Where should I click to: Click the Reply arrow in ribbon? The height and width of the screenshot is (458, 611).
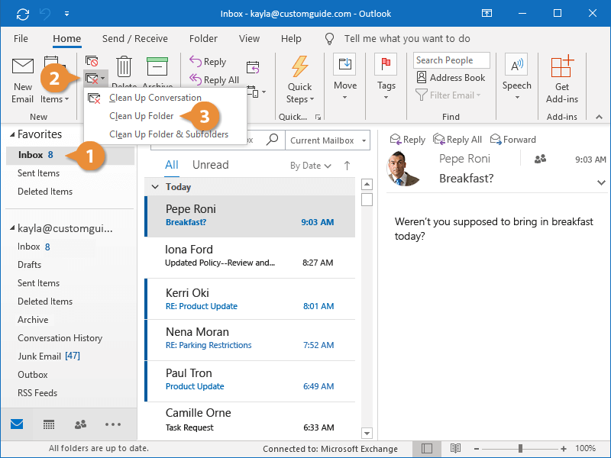point(196,61)
